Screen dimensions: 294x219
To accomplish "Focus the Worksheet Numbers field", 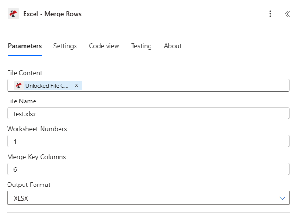I will [148, 141].
